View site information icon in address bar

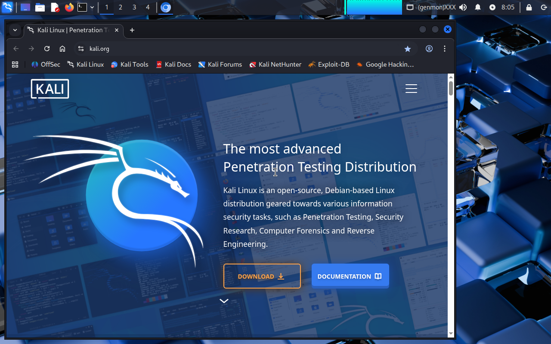point(80,49)
